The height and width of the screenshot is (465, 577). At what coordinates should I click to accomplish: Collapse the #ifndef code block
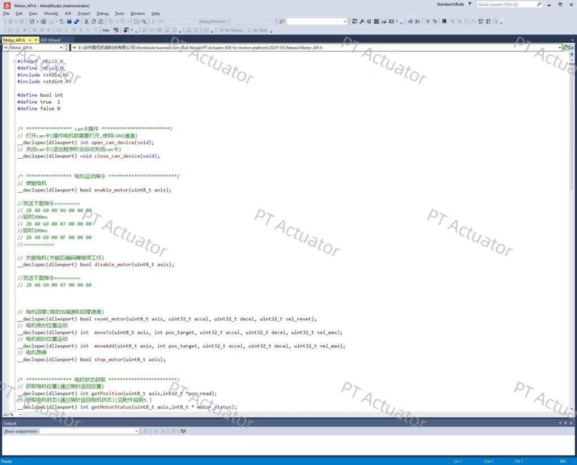[x=14, y=61]
